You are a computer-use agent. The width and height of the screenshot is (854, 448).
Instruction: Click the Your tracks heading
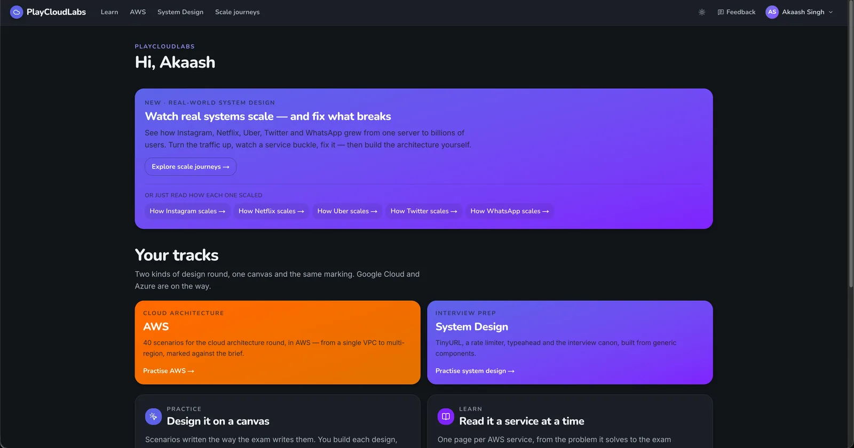[x=177, y=255]
